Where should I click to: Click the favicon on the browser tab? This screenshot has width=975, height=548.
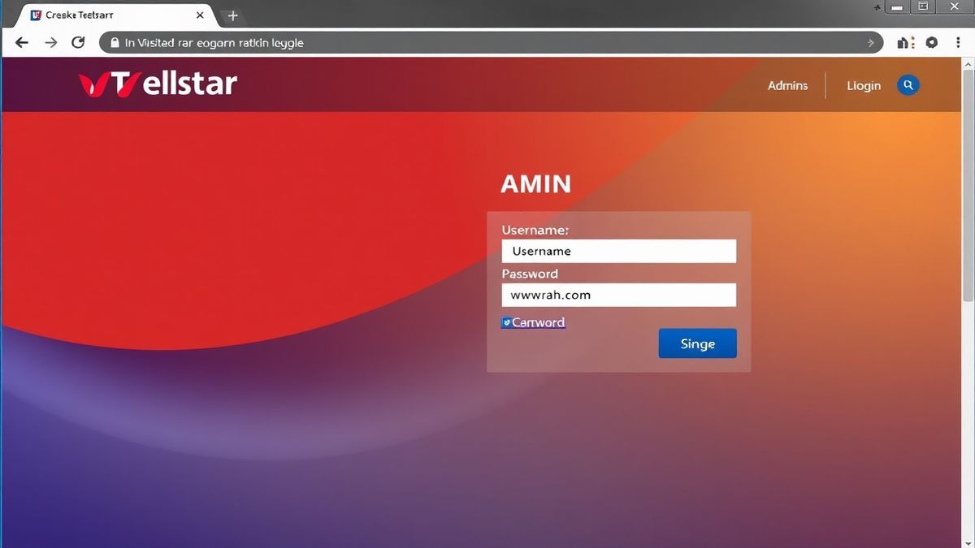pyautogui.click(x=35, y=15)
